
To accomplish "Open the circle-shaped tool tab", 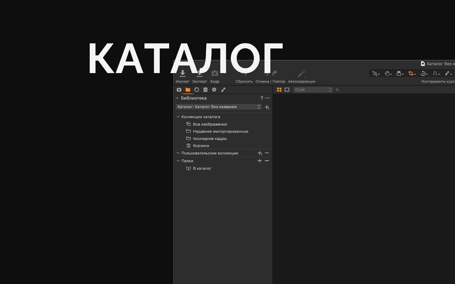I will pos(196,90).
